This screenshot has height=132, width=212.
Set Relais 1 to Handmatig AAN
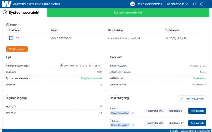click(x=155, y=111)
